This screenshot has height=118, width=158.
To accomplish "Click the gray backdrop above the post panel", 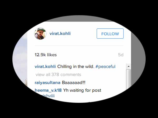I will (x=79, y=19).
